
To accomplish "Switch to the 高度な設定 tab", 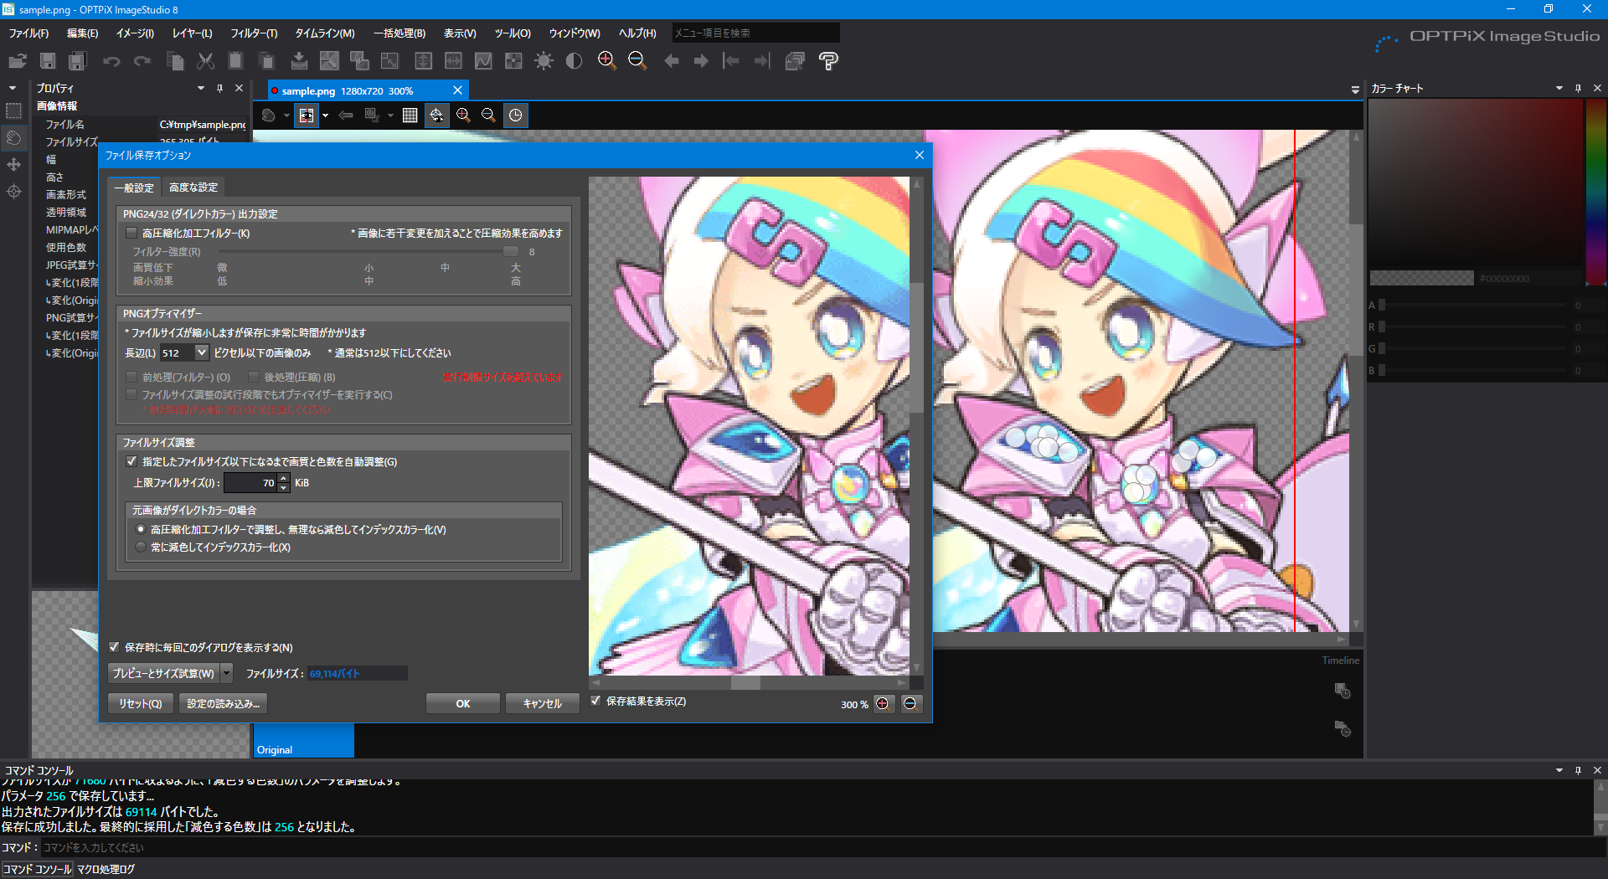I will tap(193, 188).
